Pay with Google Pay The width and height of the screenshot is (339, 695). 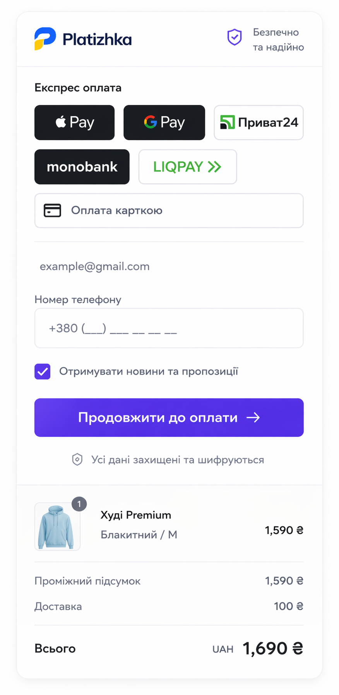point(164,123)
